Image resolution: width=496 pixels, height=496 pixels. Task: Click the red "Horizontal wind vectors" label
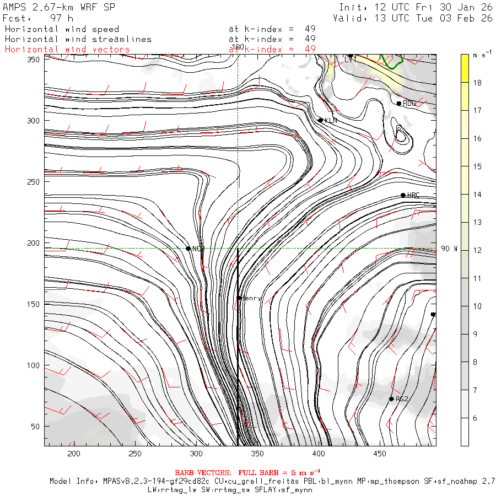(x=67, y=50)
